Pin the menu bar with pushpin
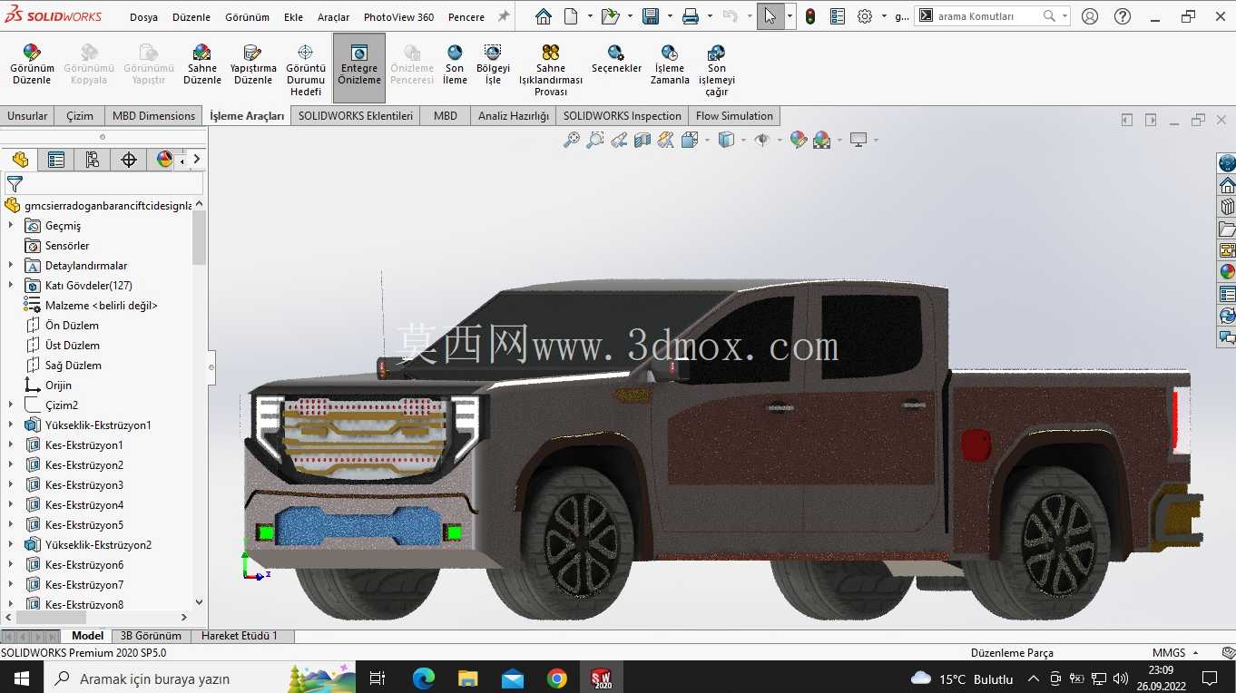The height and width of the screenshot is (693, 1236). pyautogui.click(x=504, y=16)
